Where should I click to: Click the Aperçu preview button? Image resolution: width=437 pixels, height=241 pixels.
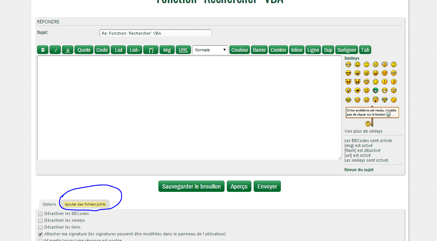(x=239, y=186)
